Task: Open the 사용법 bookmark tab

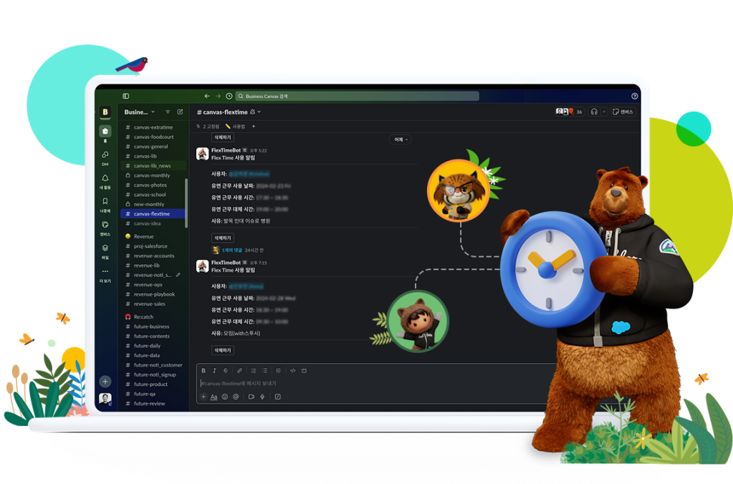Action: pyautogui.click(x=235, y=126)
